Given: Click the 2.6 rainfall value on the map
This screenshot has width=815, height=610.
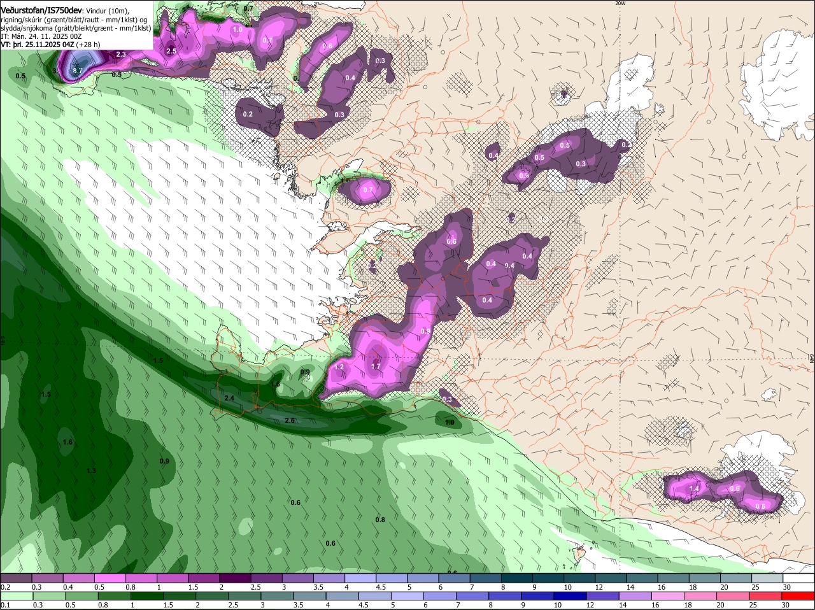Looking at the screenshot, I should [290, 420].
